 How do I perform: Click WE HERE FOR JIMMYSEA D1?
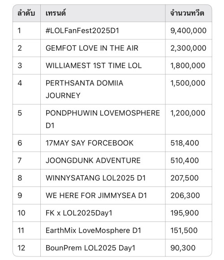pos(96,195)
